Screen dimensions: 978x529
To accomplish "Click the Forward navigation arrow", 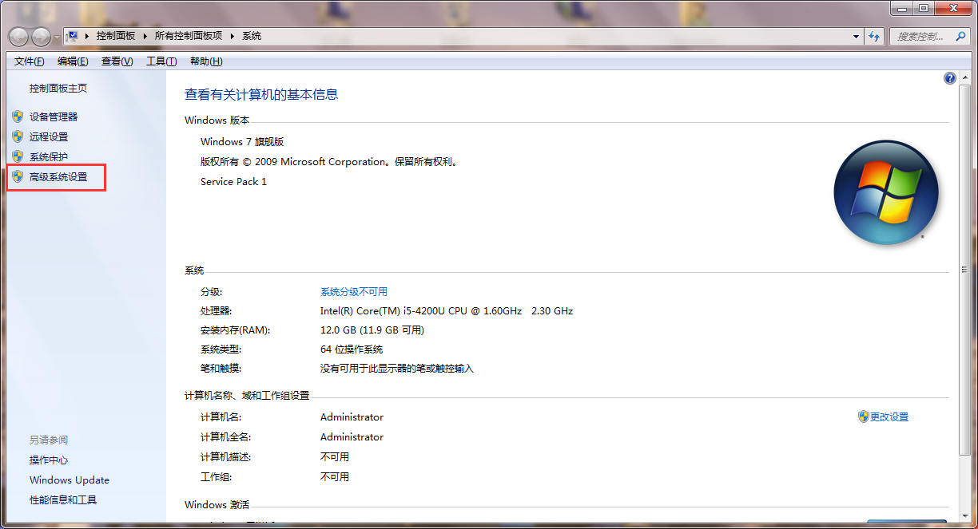I will tap(42, 36).
